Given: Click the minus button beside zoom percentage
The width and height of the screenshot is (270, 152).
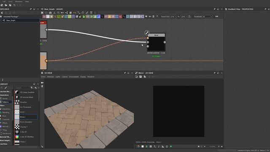Looking at the screenshot, I should pyautogui.click(x=205, y=147).
